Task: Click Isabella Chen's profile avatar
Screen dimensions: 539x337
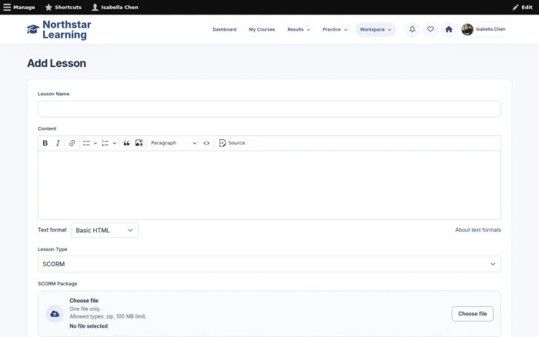Action: (x=467, y=29)
